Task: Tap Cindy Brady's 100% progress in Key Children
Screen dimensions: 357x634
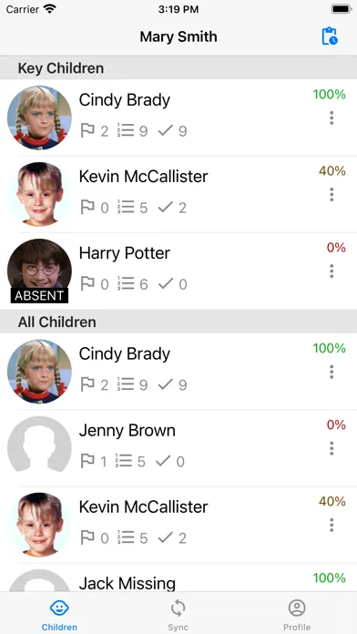Action: click(x=329, y=95)
